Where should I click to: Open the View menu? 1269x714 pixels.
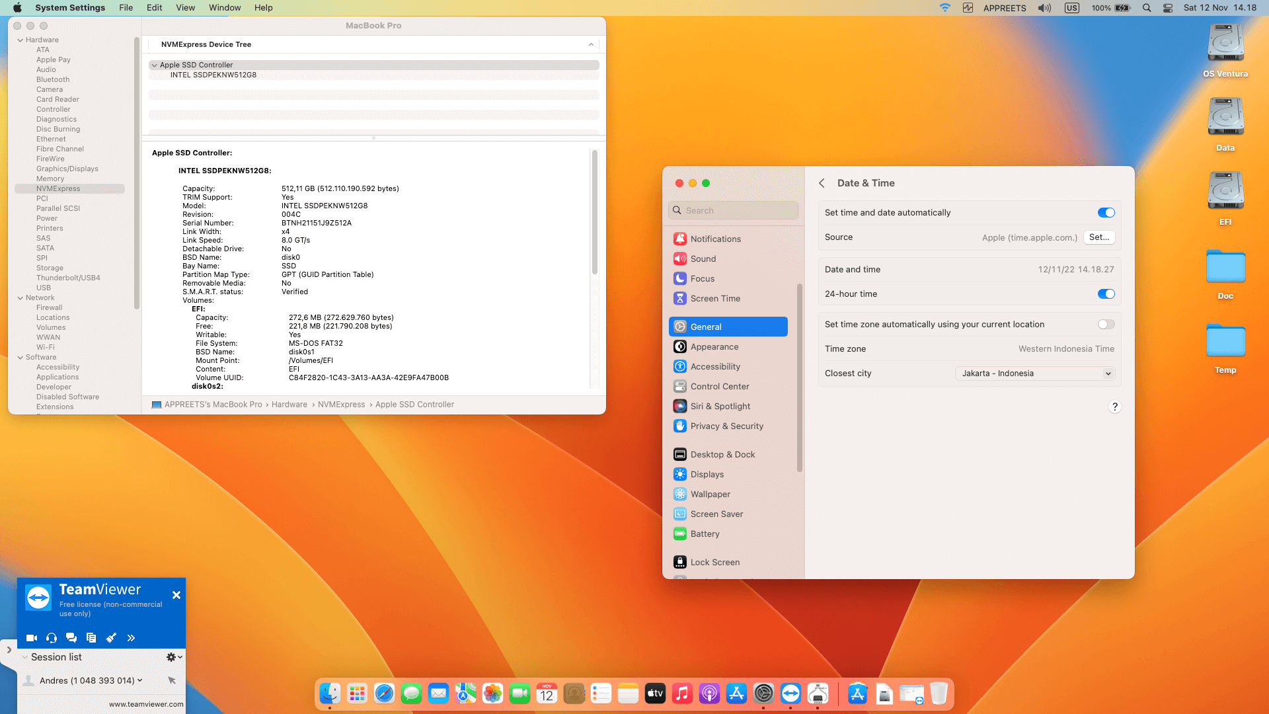pyautogui.click(x=185, y=8)
